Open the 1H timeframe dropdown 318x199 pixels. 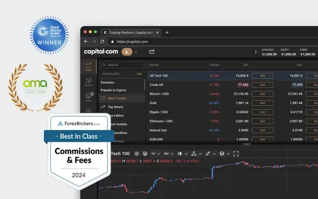click(156, 153)
